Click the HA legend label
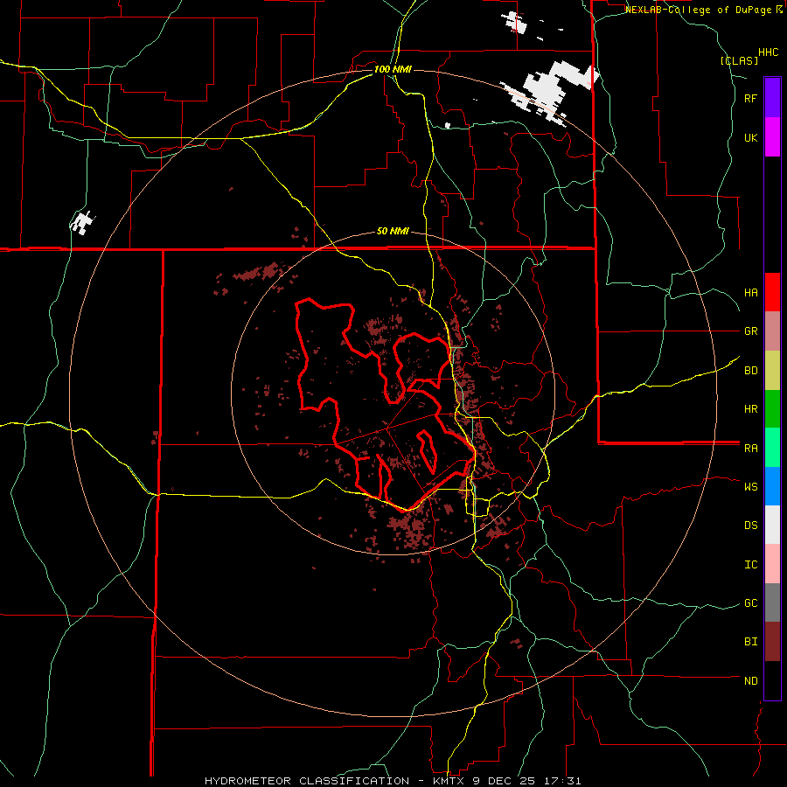787x787 pixels. pos(750,292)
